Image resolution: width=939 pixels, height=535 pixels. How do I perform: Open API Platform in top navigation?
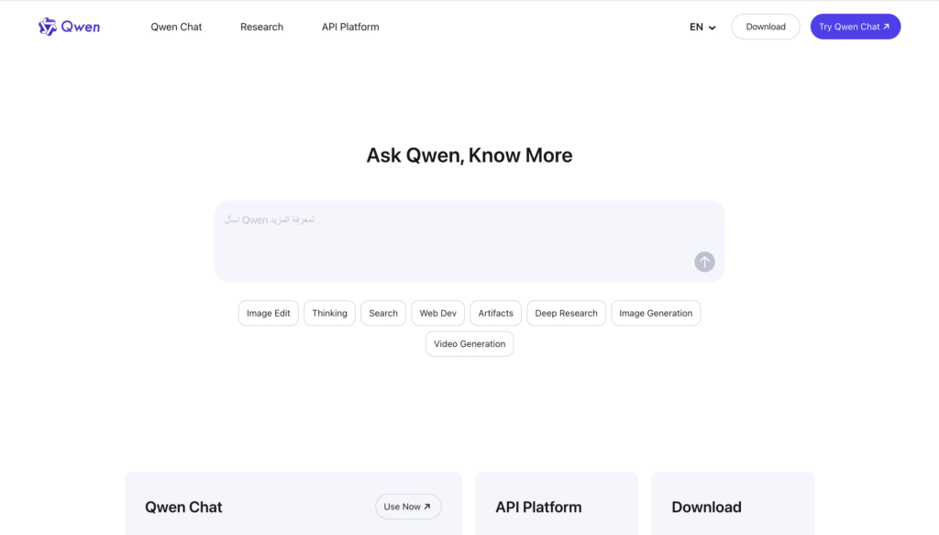coord(350,28)
